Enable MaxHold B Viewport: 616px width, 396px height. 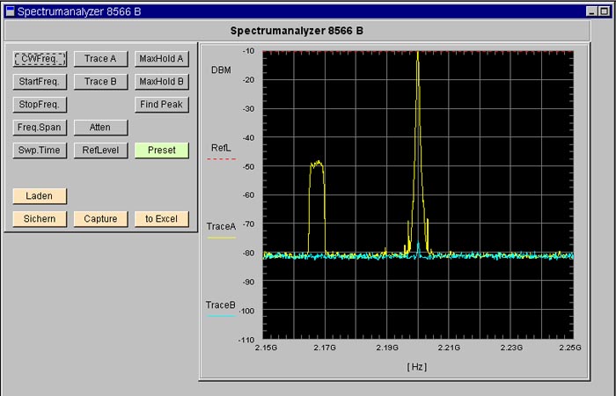click(x=161, y=82)
